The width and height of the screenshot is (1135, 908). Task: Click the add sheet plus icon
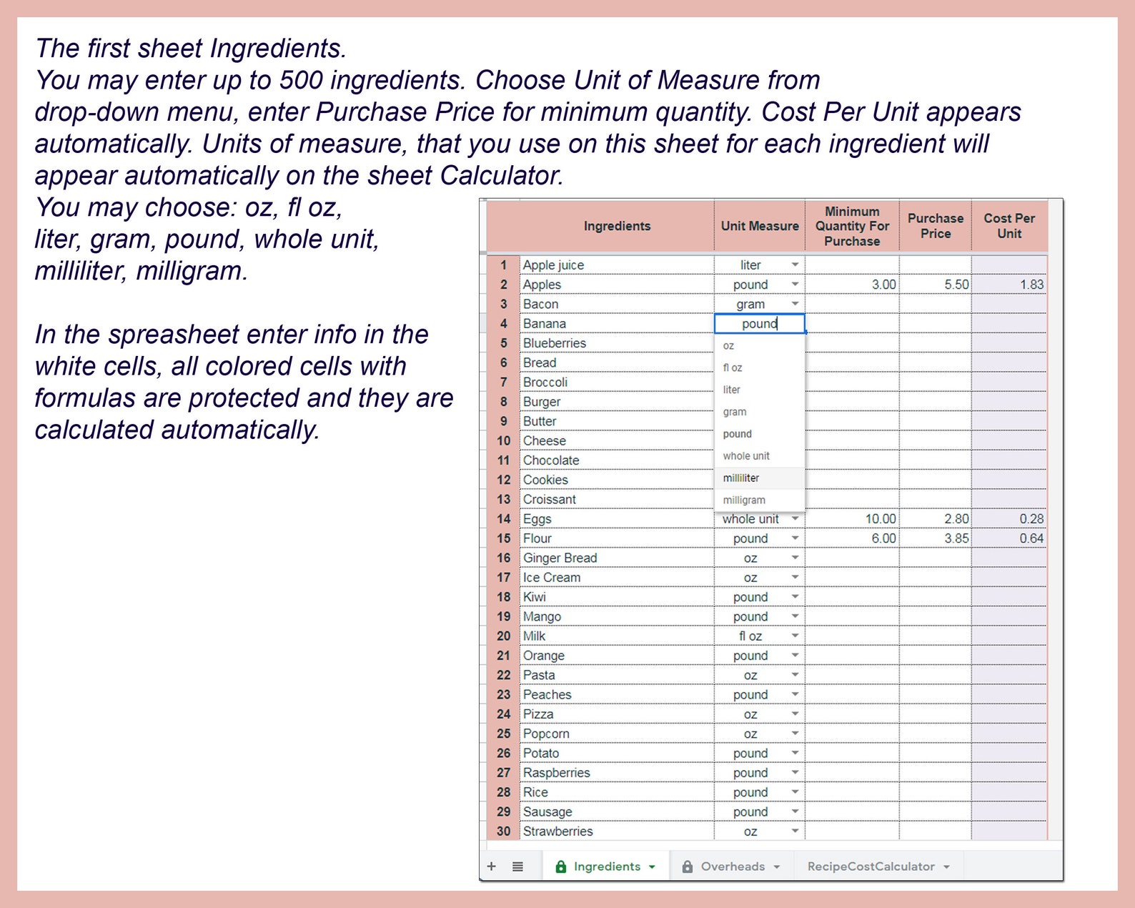491,866
